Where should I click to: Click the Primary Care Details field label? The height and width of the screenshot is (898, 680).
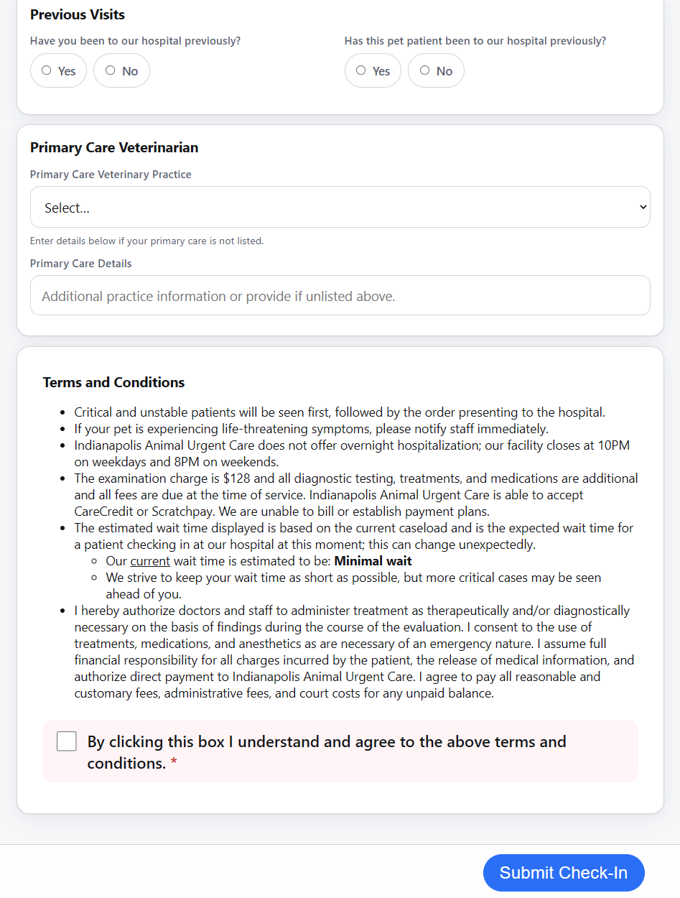coord(81,264)
